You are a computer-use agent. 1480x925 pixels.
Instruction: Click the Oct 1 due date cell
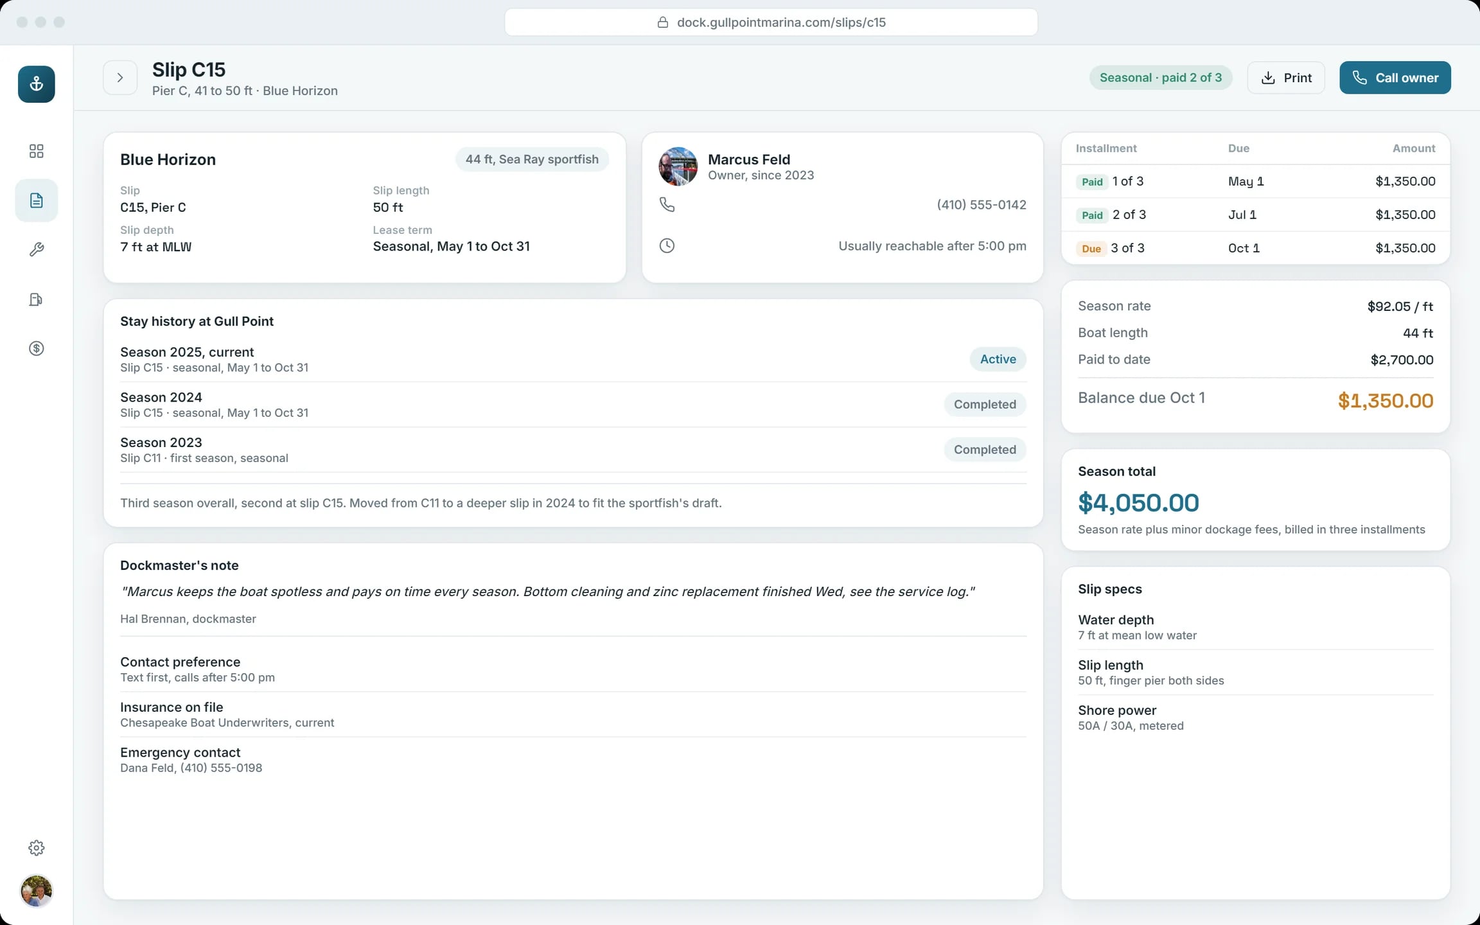pyautogui.click(x=1244, y=248)
